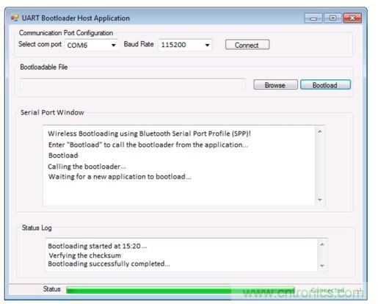Click the 'Waiting for a new application' line
378x304 pixels.
[x=120, y=177]
